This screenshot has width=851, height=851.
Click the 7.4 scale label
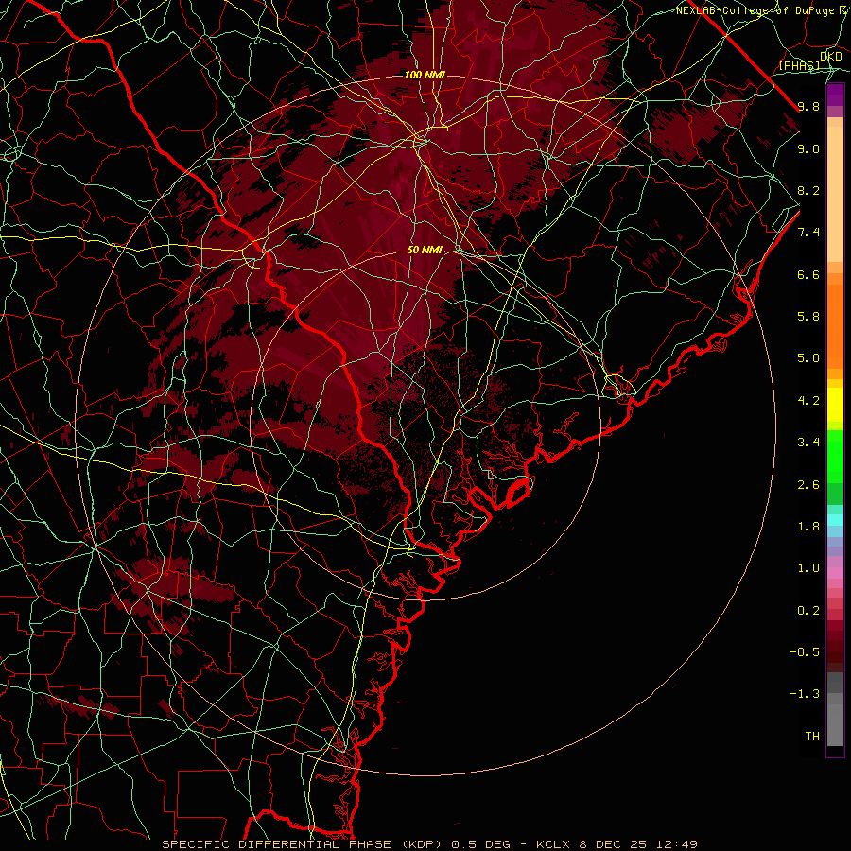(808, 233)
